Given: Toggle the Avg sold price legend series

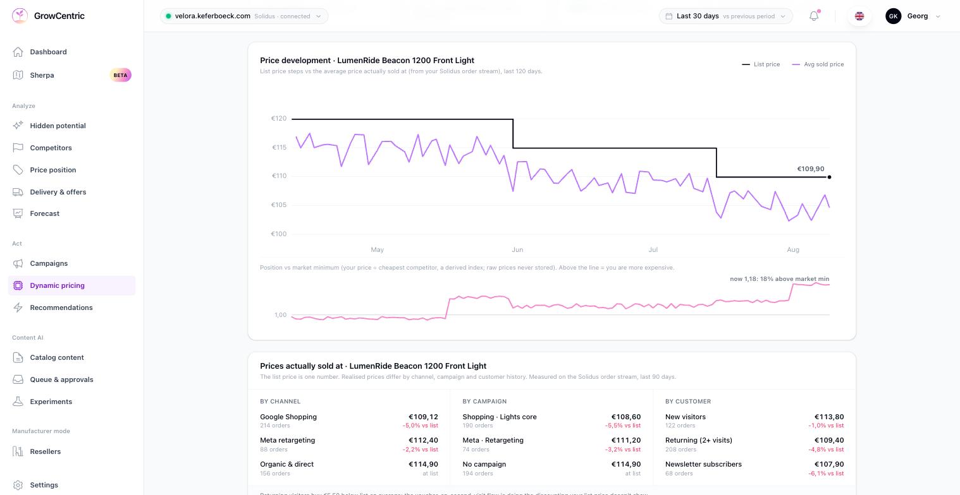Looking at the screenshot, I should click(x=818, y=64).
